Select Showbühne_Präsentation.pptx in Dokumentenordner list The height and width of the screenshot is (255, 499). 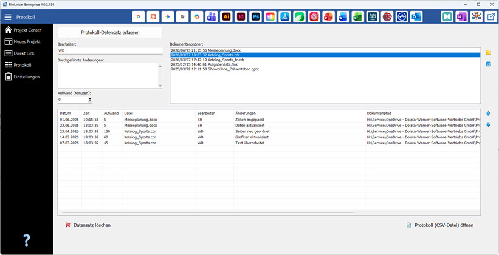point(325,69)
